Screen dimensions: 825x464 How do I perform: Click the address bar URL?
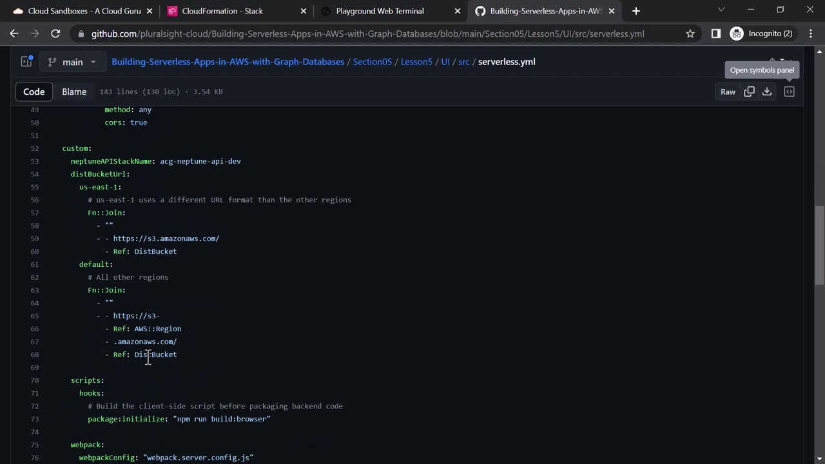click(x=367, y=34)
